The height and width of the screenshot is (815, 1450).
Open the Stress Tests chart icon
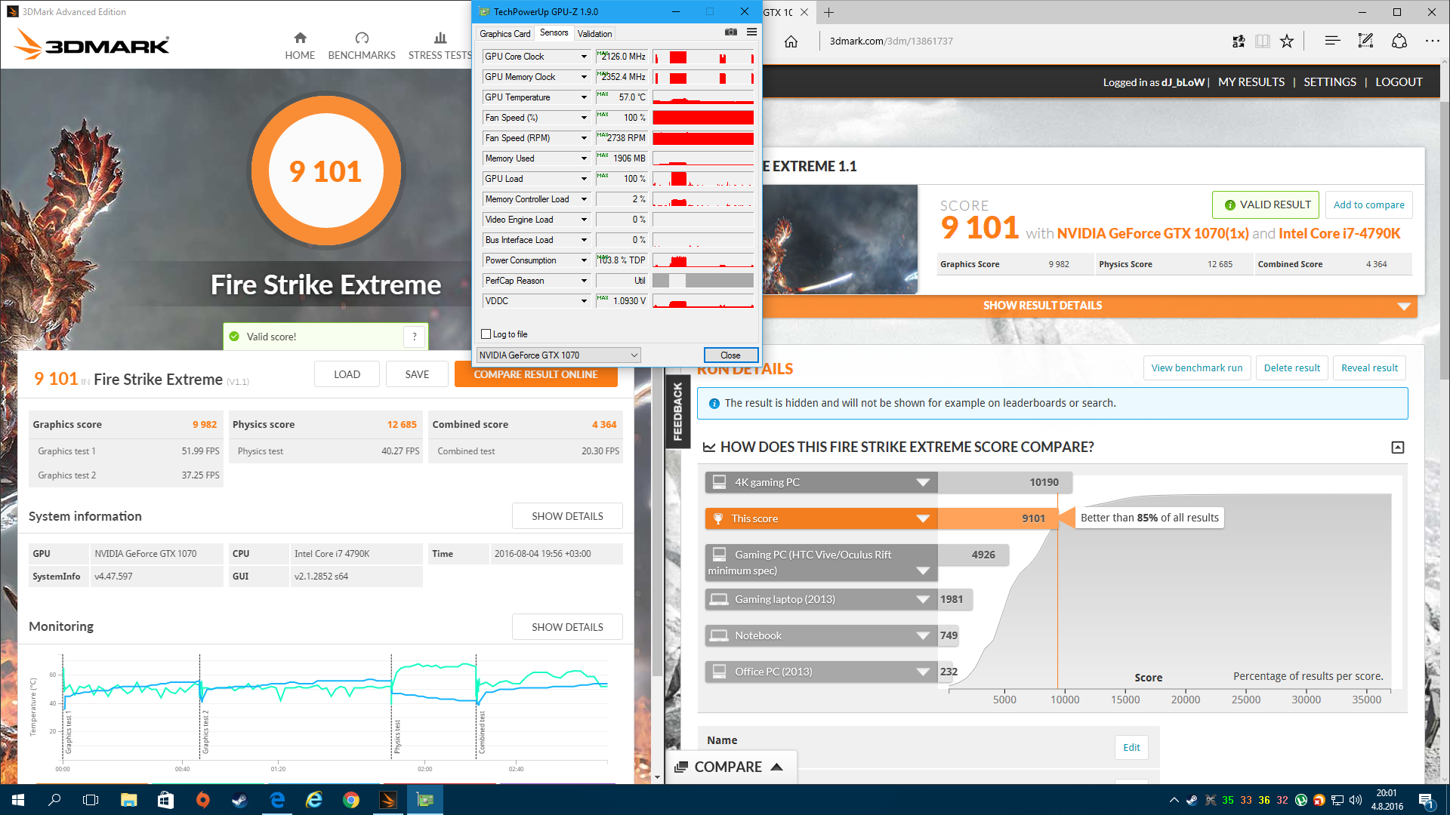click(x=440, y=38)
